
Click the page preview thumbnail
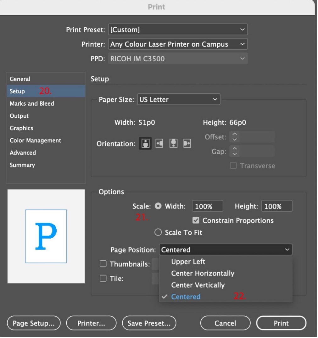click(46, 237)
